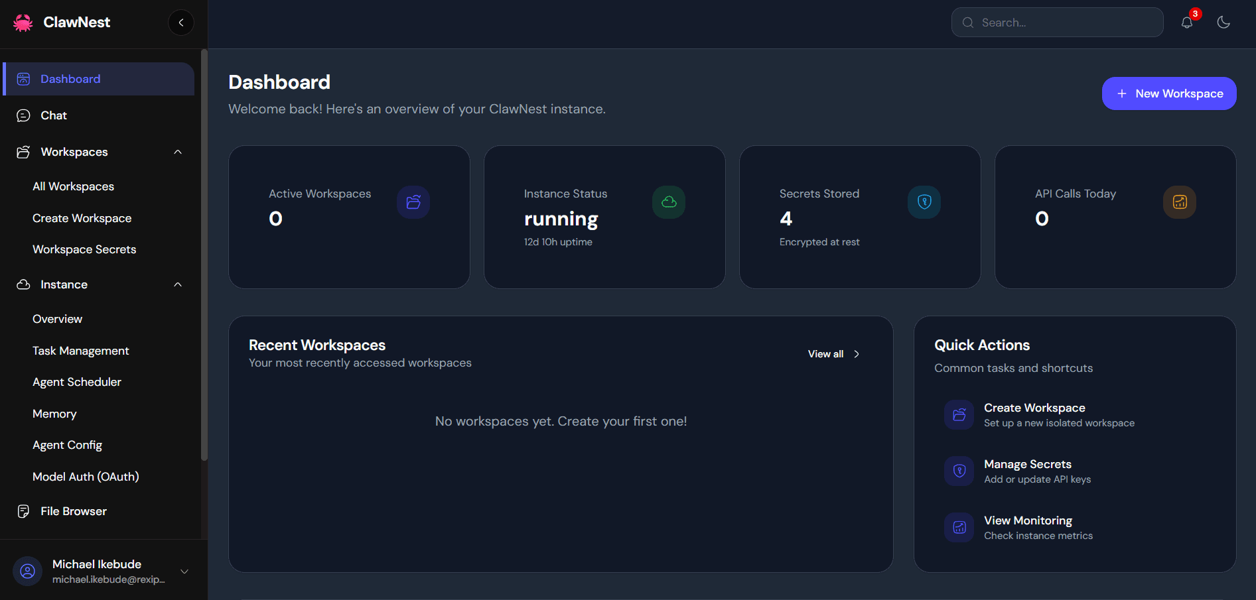The height and width of the screenshot is (600, 1256).
Task: Click View all recent workspaces
Action: tap(832, 354)
